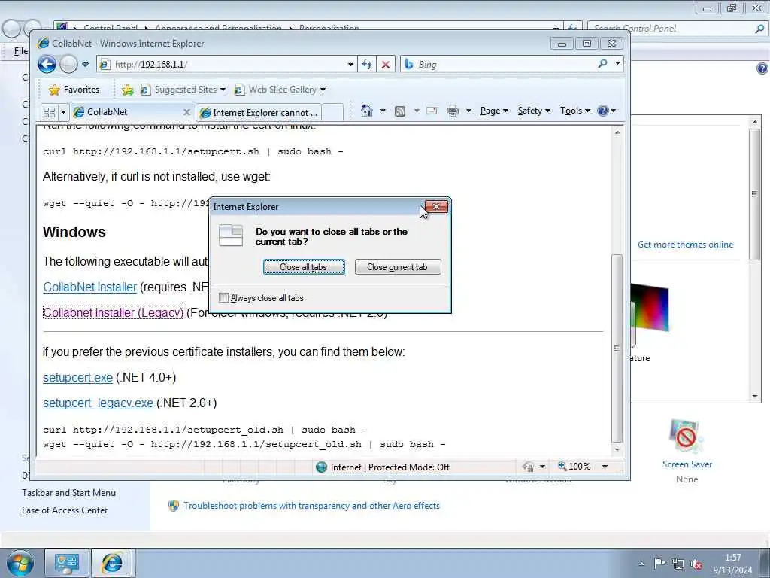Viewport: 770px width, 578px height.
Task: Close the CollabNet tab
Action: tap(186, 112)
